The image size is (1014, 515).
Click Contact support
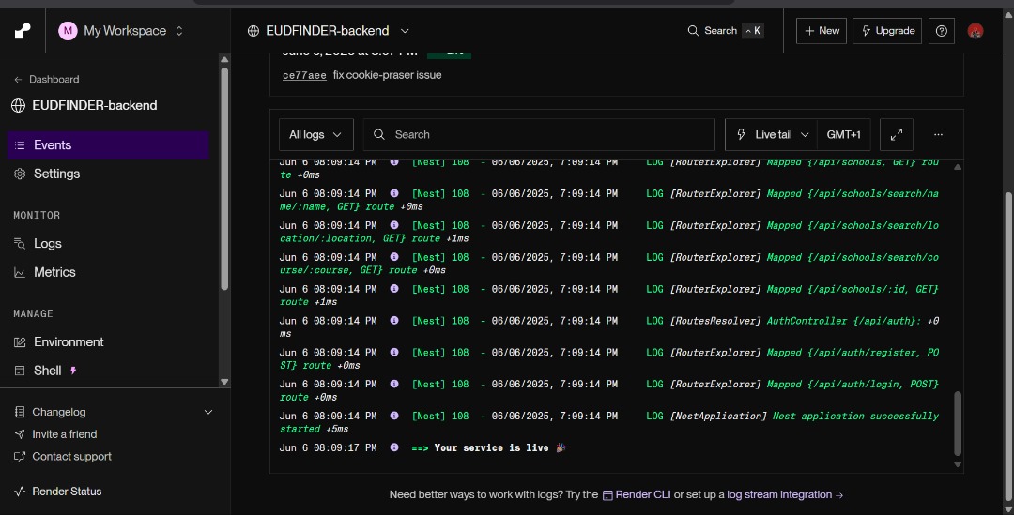coord(71,456)
